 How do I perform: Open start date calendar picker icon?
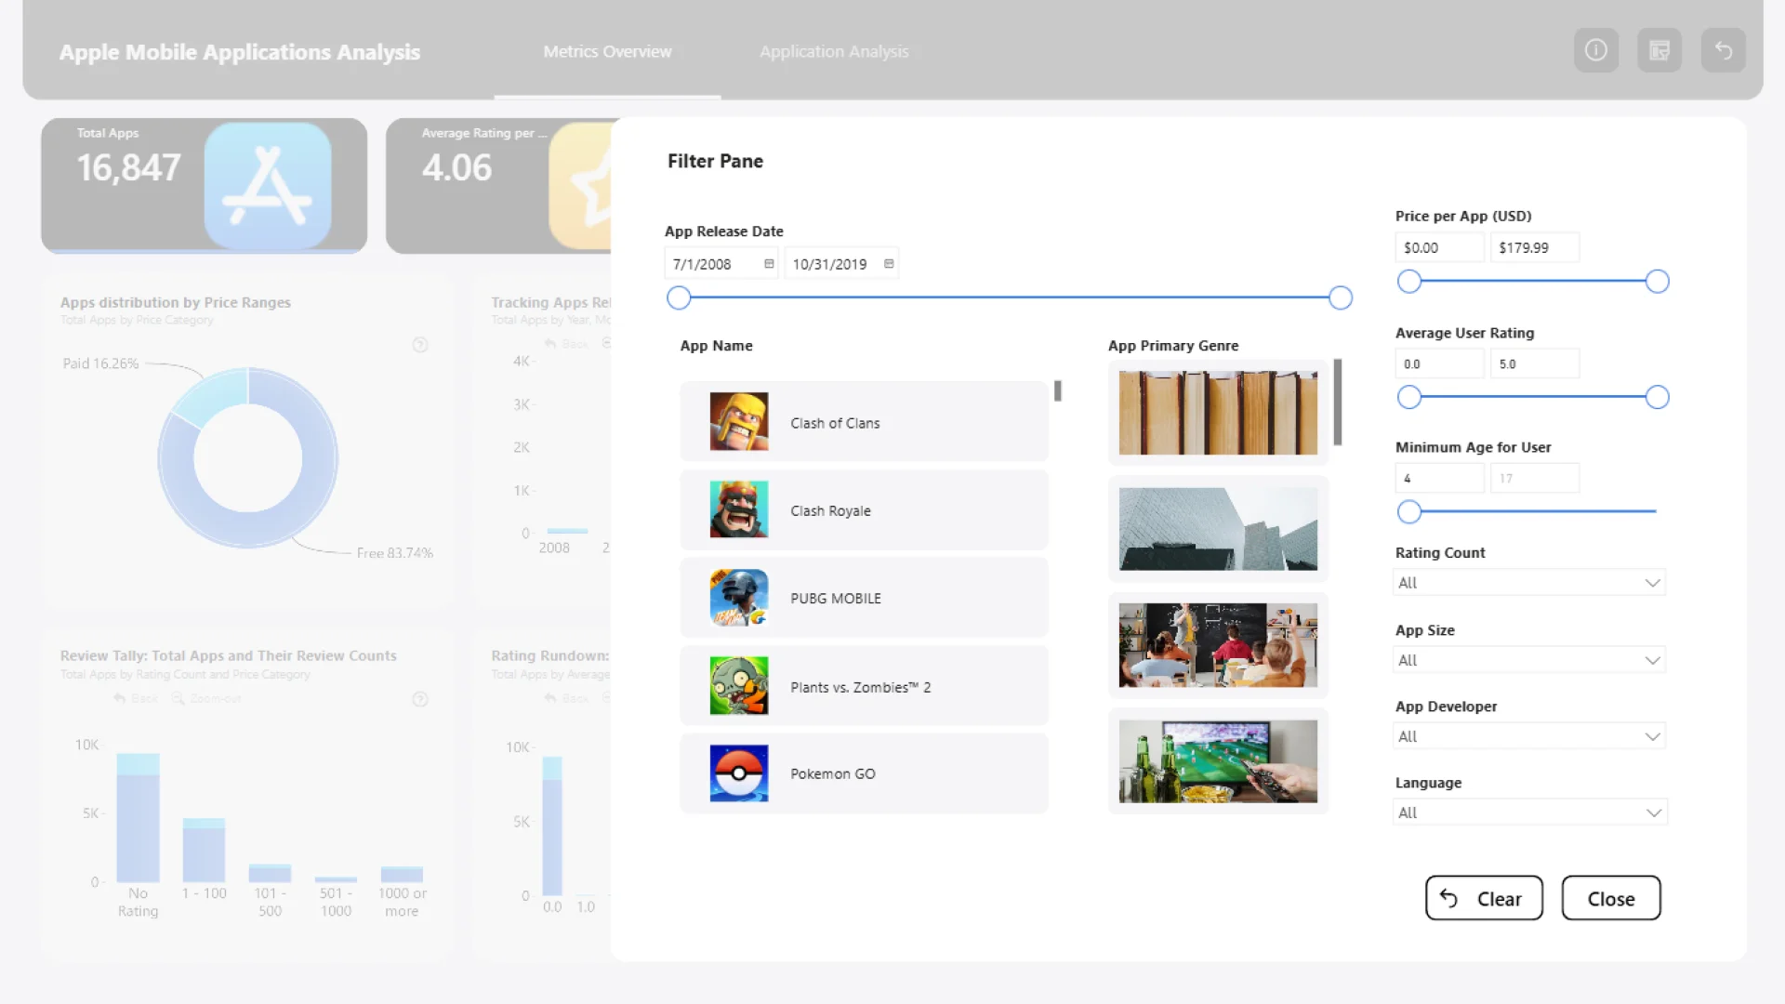coord(769,264)
